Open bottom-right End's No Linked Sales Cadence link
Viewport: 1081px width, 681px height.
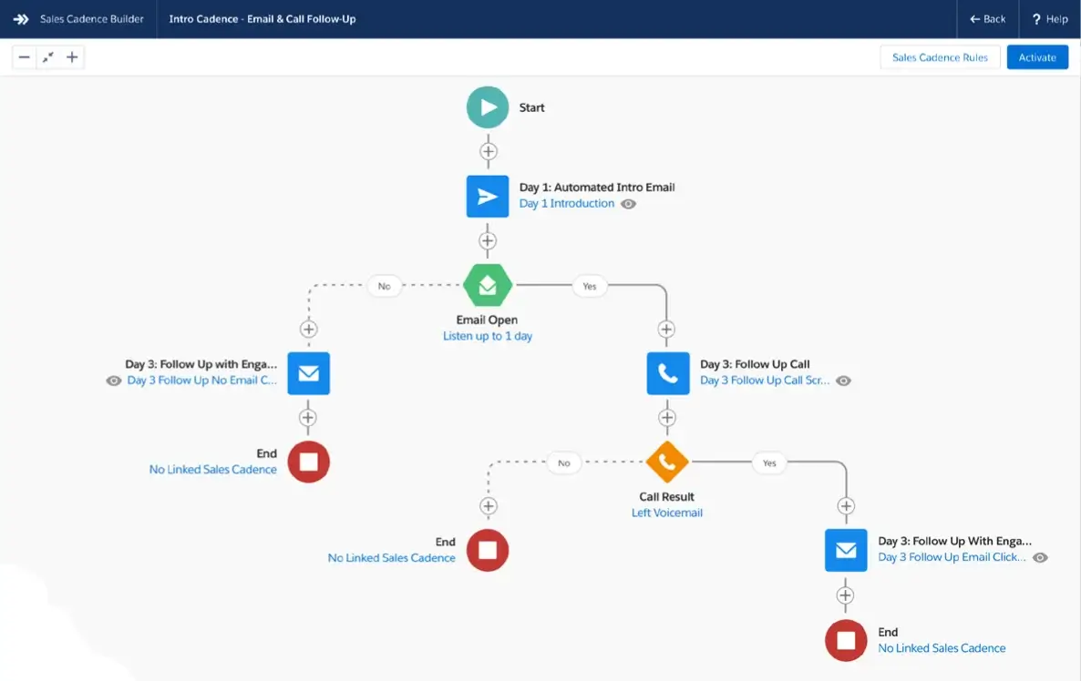point(942,648)
